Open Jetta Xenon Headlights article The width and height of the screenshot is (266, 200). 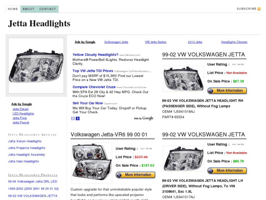pyautogui.click(x=25, y=141)
